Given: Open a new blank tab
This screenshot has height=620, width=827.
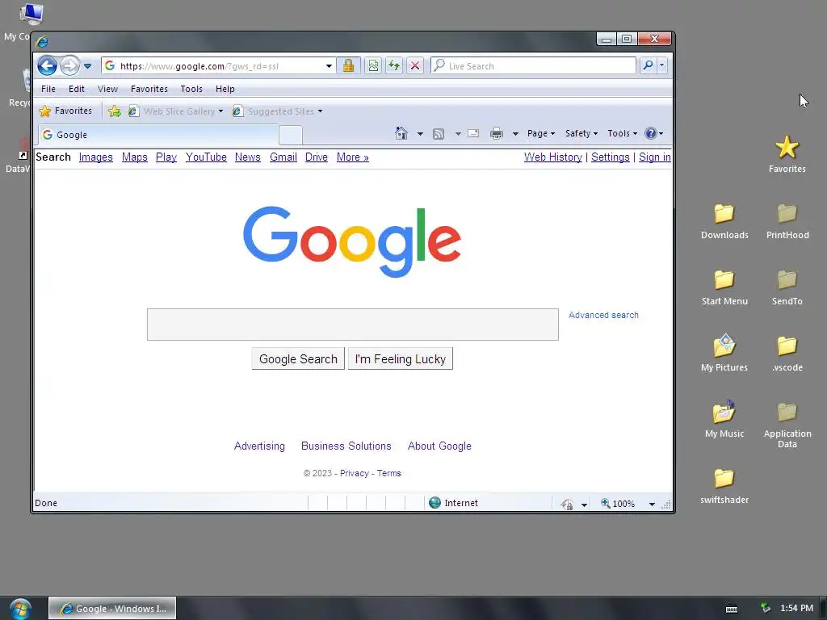Looking at the screenshot, I should pos(291,136).
